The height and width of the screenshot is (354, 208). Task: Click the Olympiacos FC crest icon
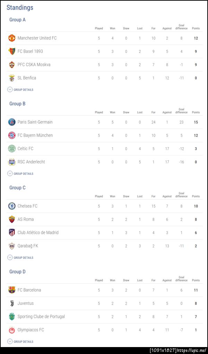point(12,330)
